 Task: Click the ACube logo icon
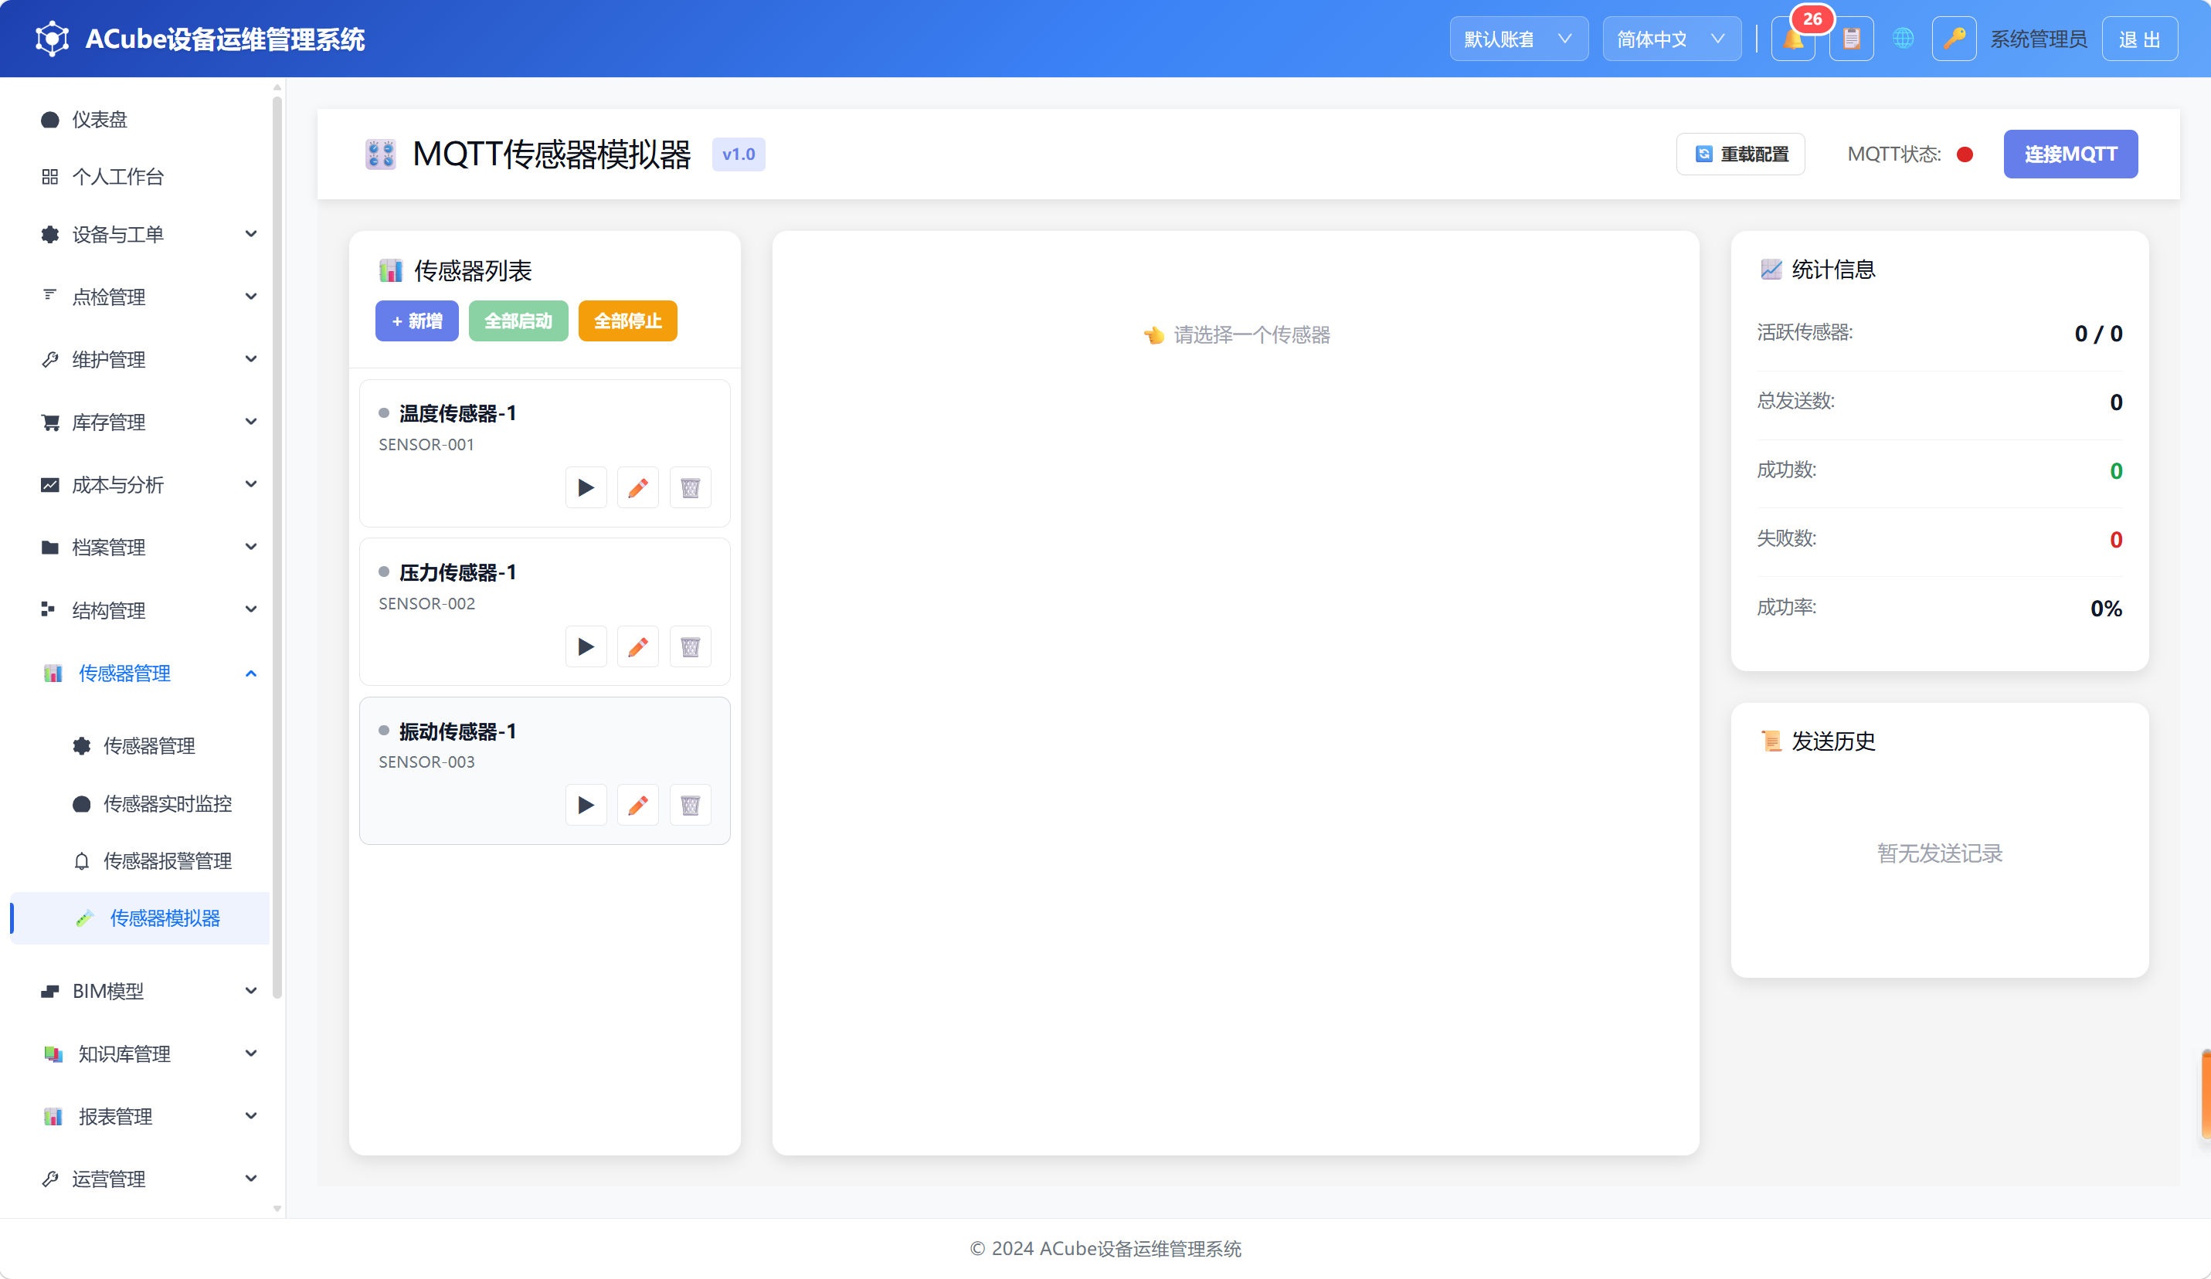coord(52,39)
